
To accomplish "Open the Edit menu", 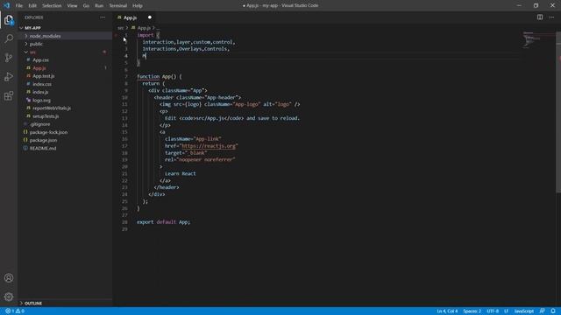I will pyautogui.click(x=32, y=6).
